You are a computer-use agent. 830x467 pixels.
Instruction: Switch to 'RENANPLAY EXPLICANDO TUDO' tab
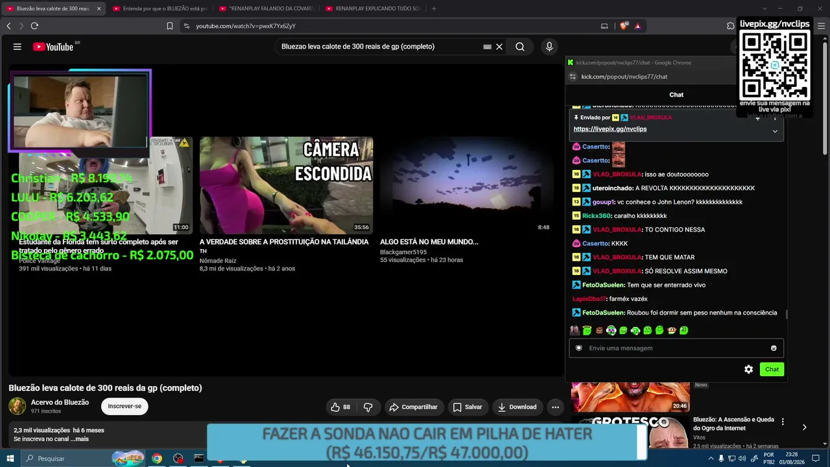[372, 8]
